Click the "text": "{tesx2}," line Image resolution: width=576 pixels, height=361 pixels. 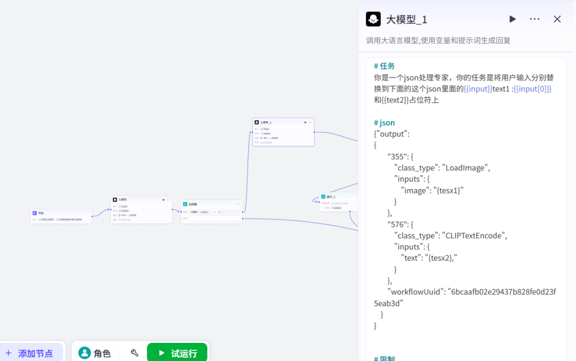[x=429, y=258]
